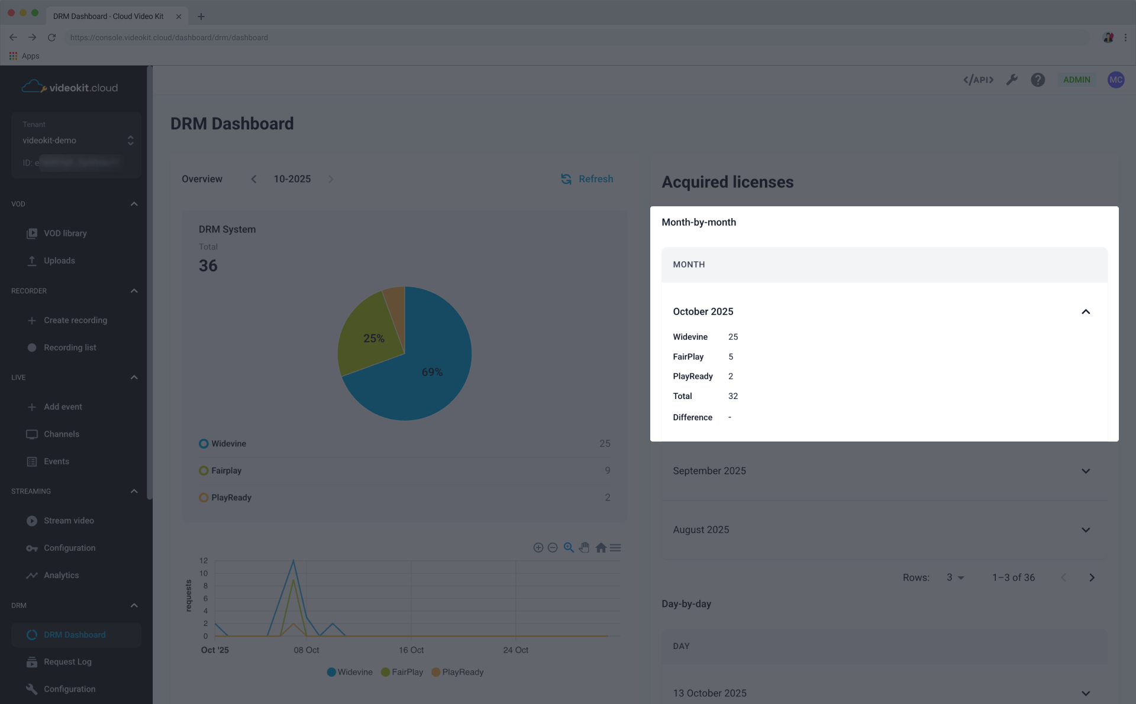
Task: Click the Refresh icon above DRM System
Action: point(566,179)
